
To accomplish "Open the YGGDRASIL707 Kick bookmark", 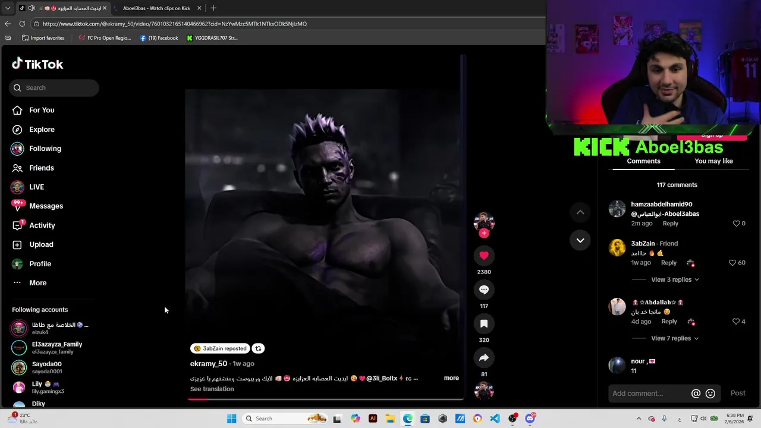I will [212, 38].
